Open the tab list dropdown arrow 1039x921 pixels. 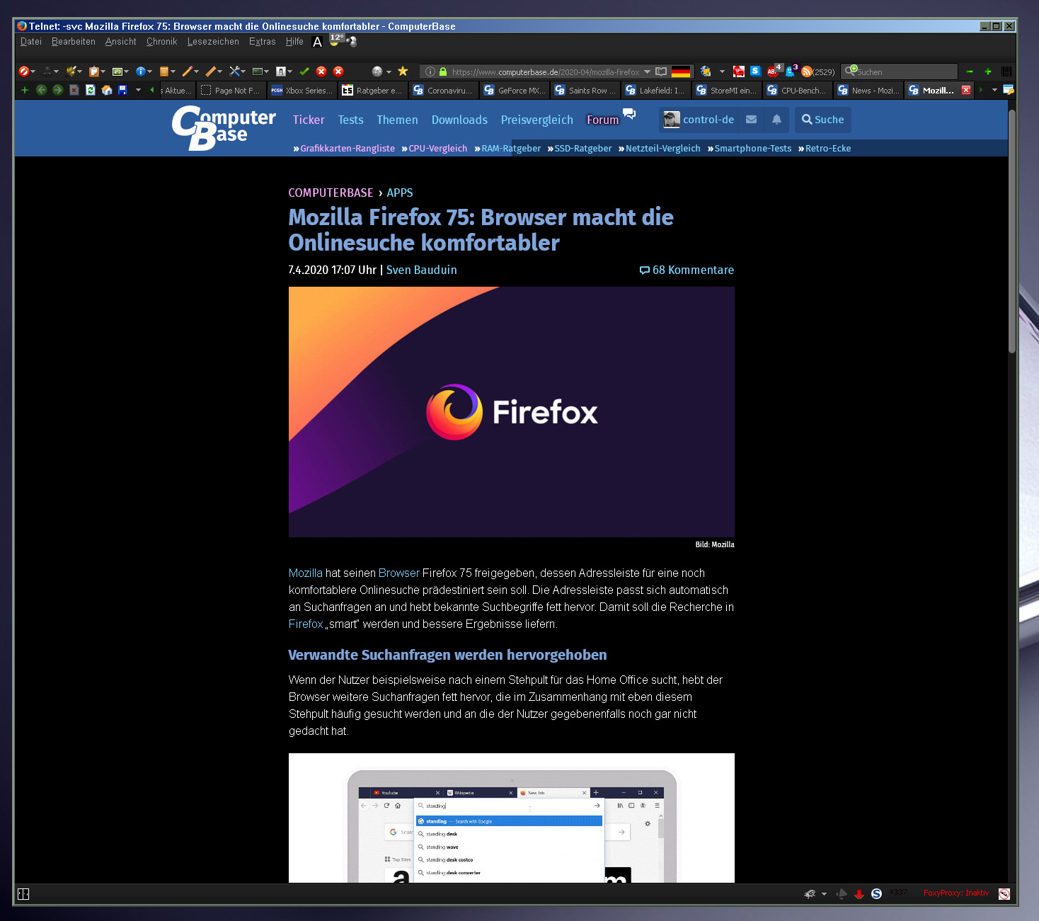pos(994,90)
